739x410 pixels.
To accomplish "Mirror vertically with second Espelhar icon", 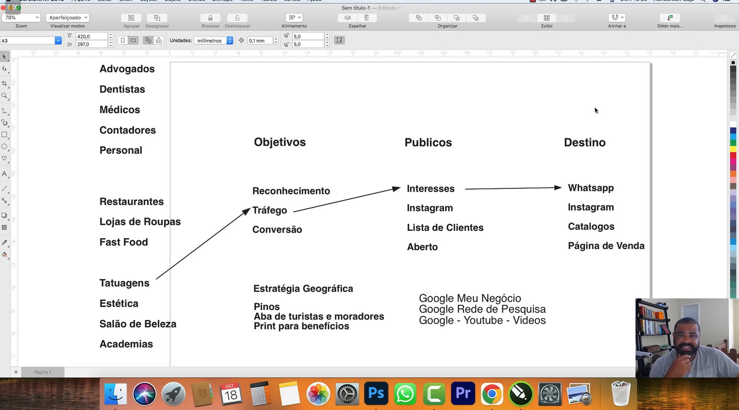I will (367, 18).
